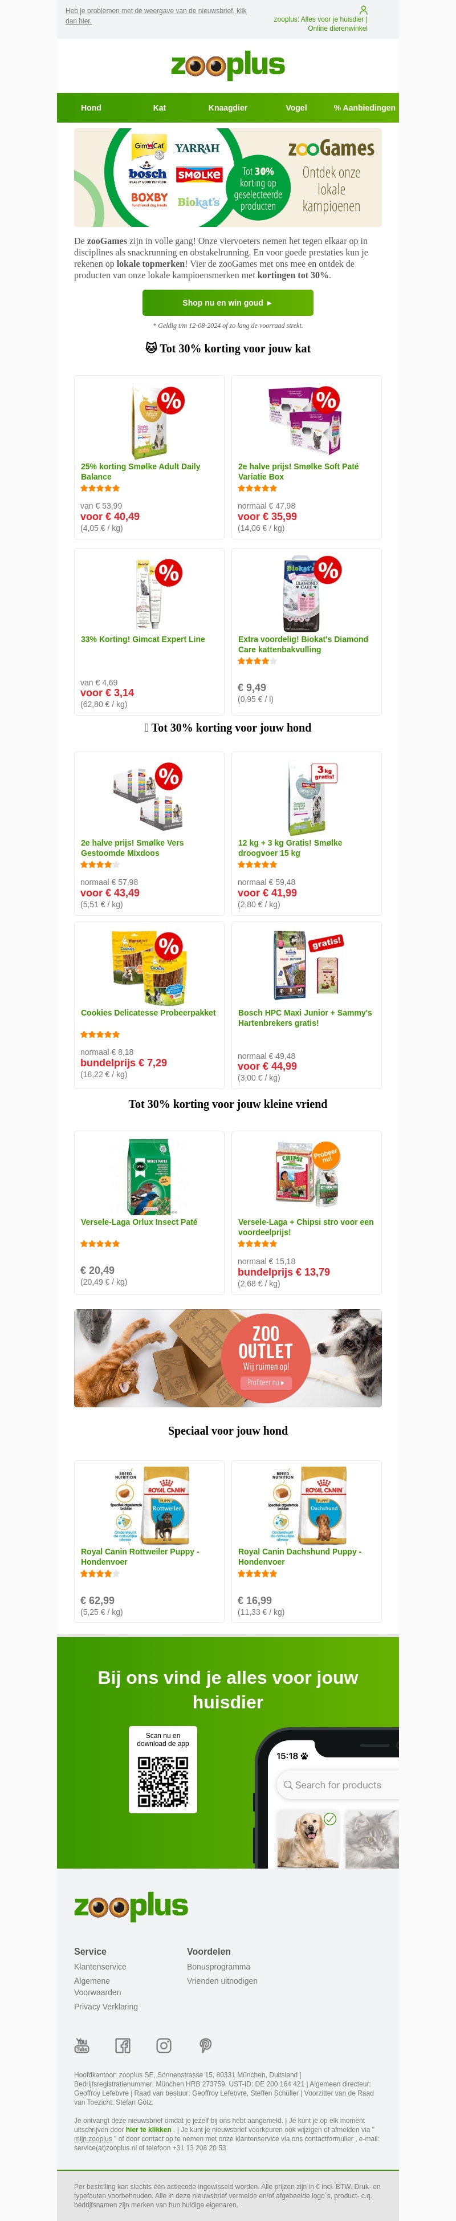
Task: Open the Bonusprogramma link
Action: tap(218, 1967)
